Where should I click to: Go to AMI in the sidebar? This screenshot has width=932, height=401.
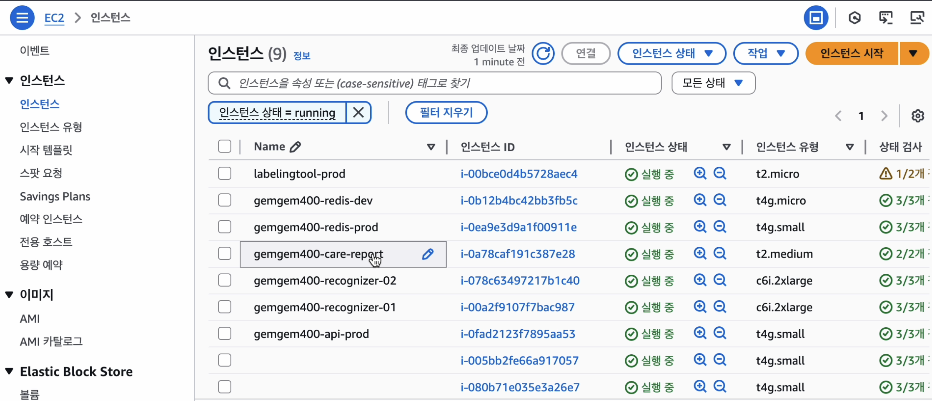(x=30, y=318)
